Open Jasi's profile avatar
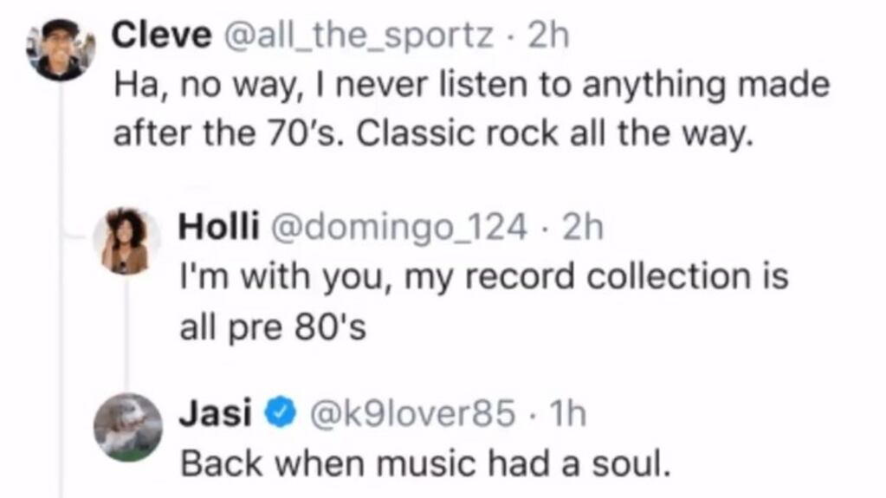886x498 pixels. (x=127, y=428)
